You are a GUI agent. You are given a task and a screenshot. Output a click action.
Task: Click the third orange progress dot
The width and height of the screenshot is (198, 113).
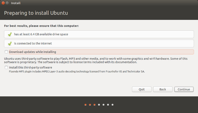click(x=94, y=105)
